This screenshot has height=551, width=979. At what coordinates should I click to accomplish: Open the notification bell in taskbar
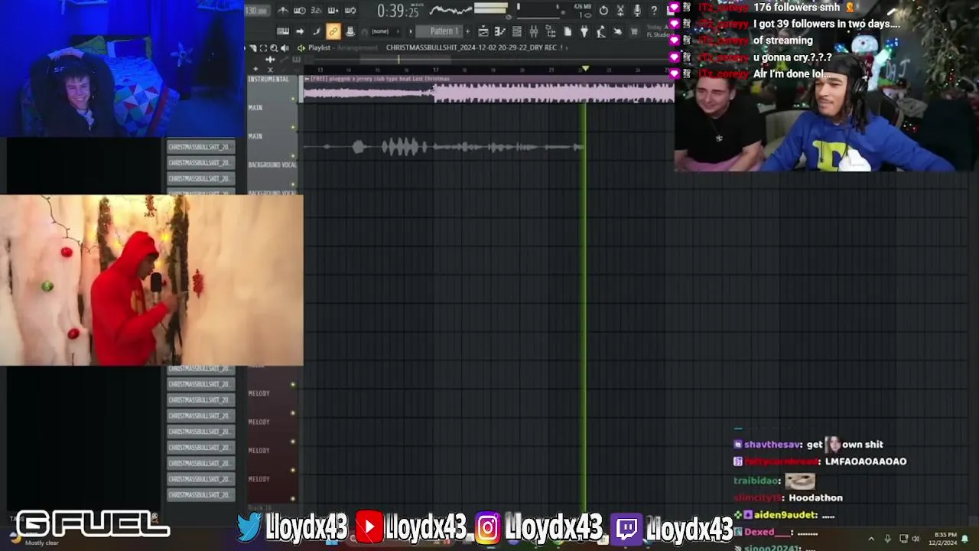coord(964,539)
